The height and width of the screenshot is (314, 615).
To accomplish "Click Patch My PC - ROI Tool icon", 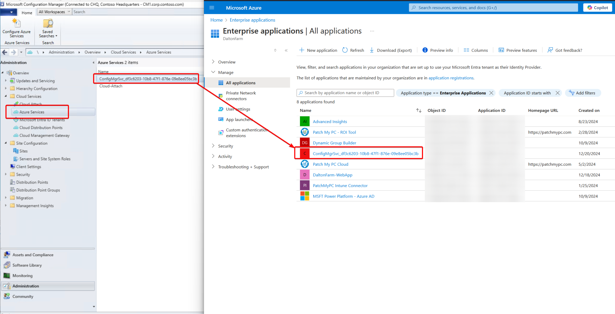I will (304, 132).
